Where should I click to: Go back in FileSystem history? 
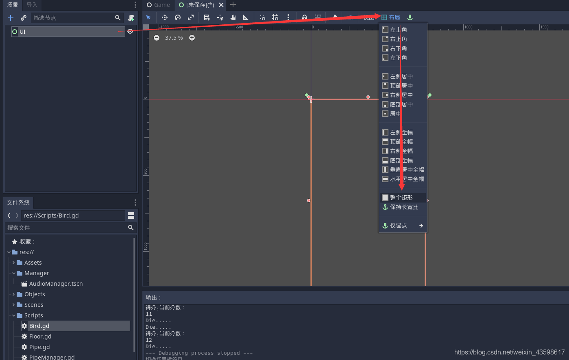pos(9,216)
